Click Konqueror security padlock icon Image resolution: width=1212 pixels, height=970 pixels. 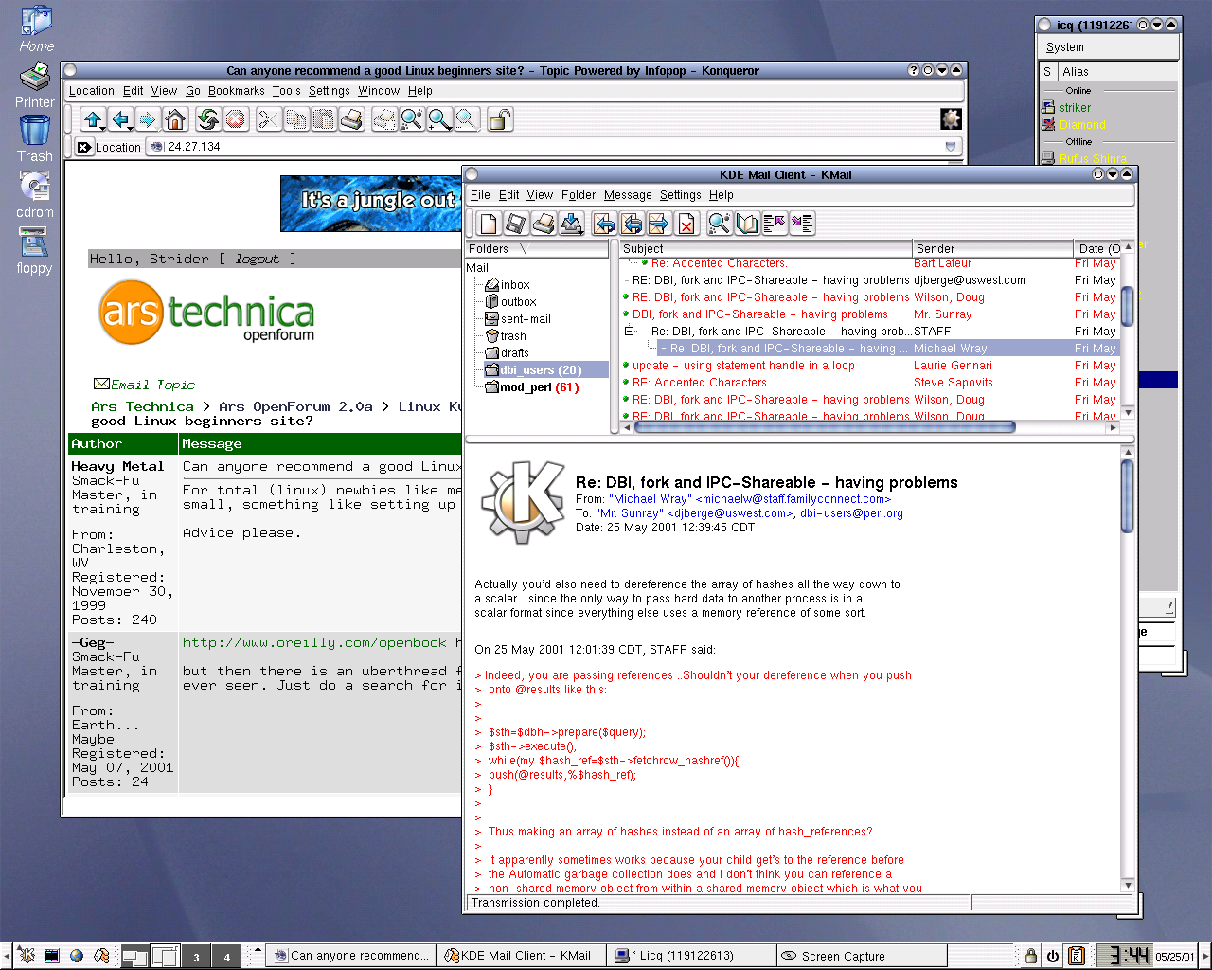[x=500, y=119]
